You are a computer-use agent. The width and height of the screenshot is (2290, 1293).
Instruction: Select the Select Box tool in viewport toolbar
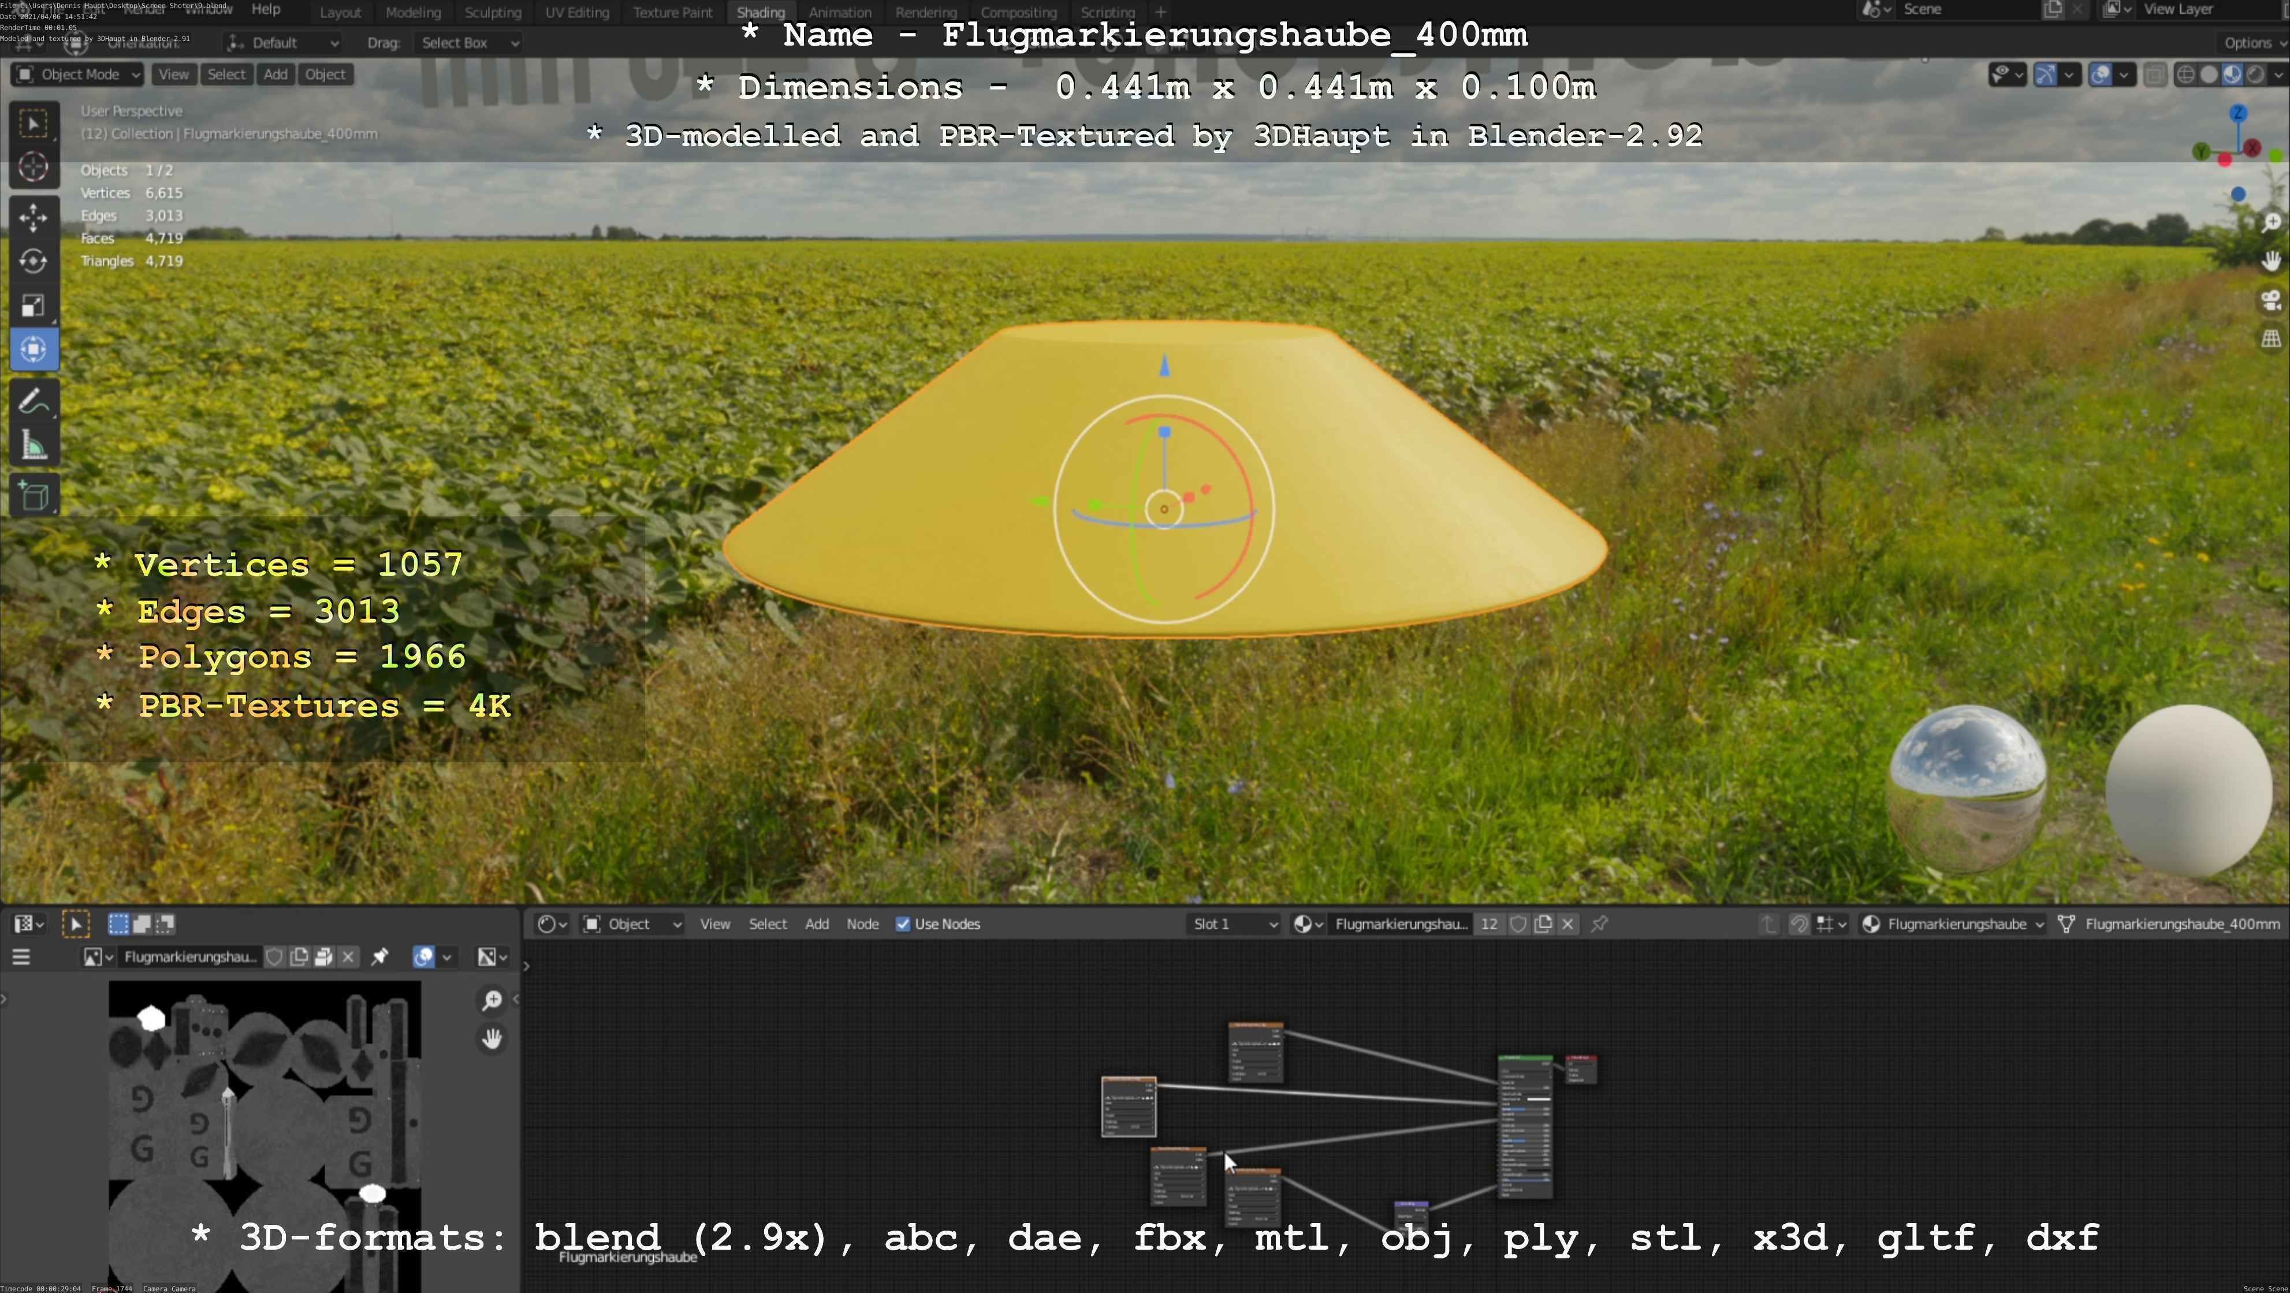coord(33,124)
